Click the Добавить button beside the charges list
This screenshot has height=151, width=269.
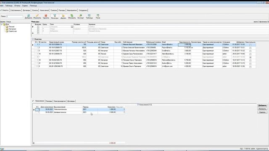point(262,105)
